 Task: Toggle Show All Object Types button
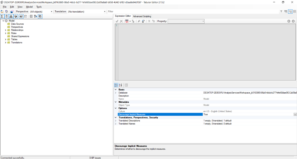(x=40, y=16)
